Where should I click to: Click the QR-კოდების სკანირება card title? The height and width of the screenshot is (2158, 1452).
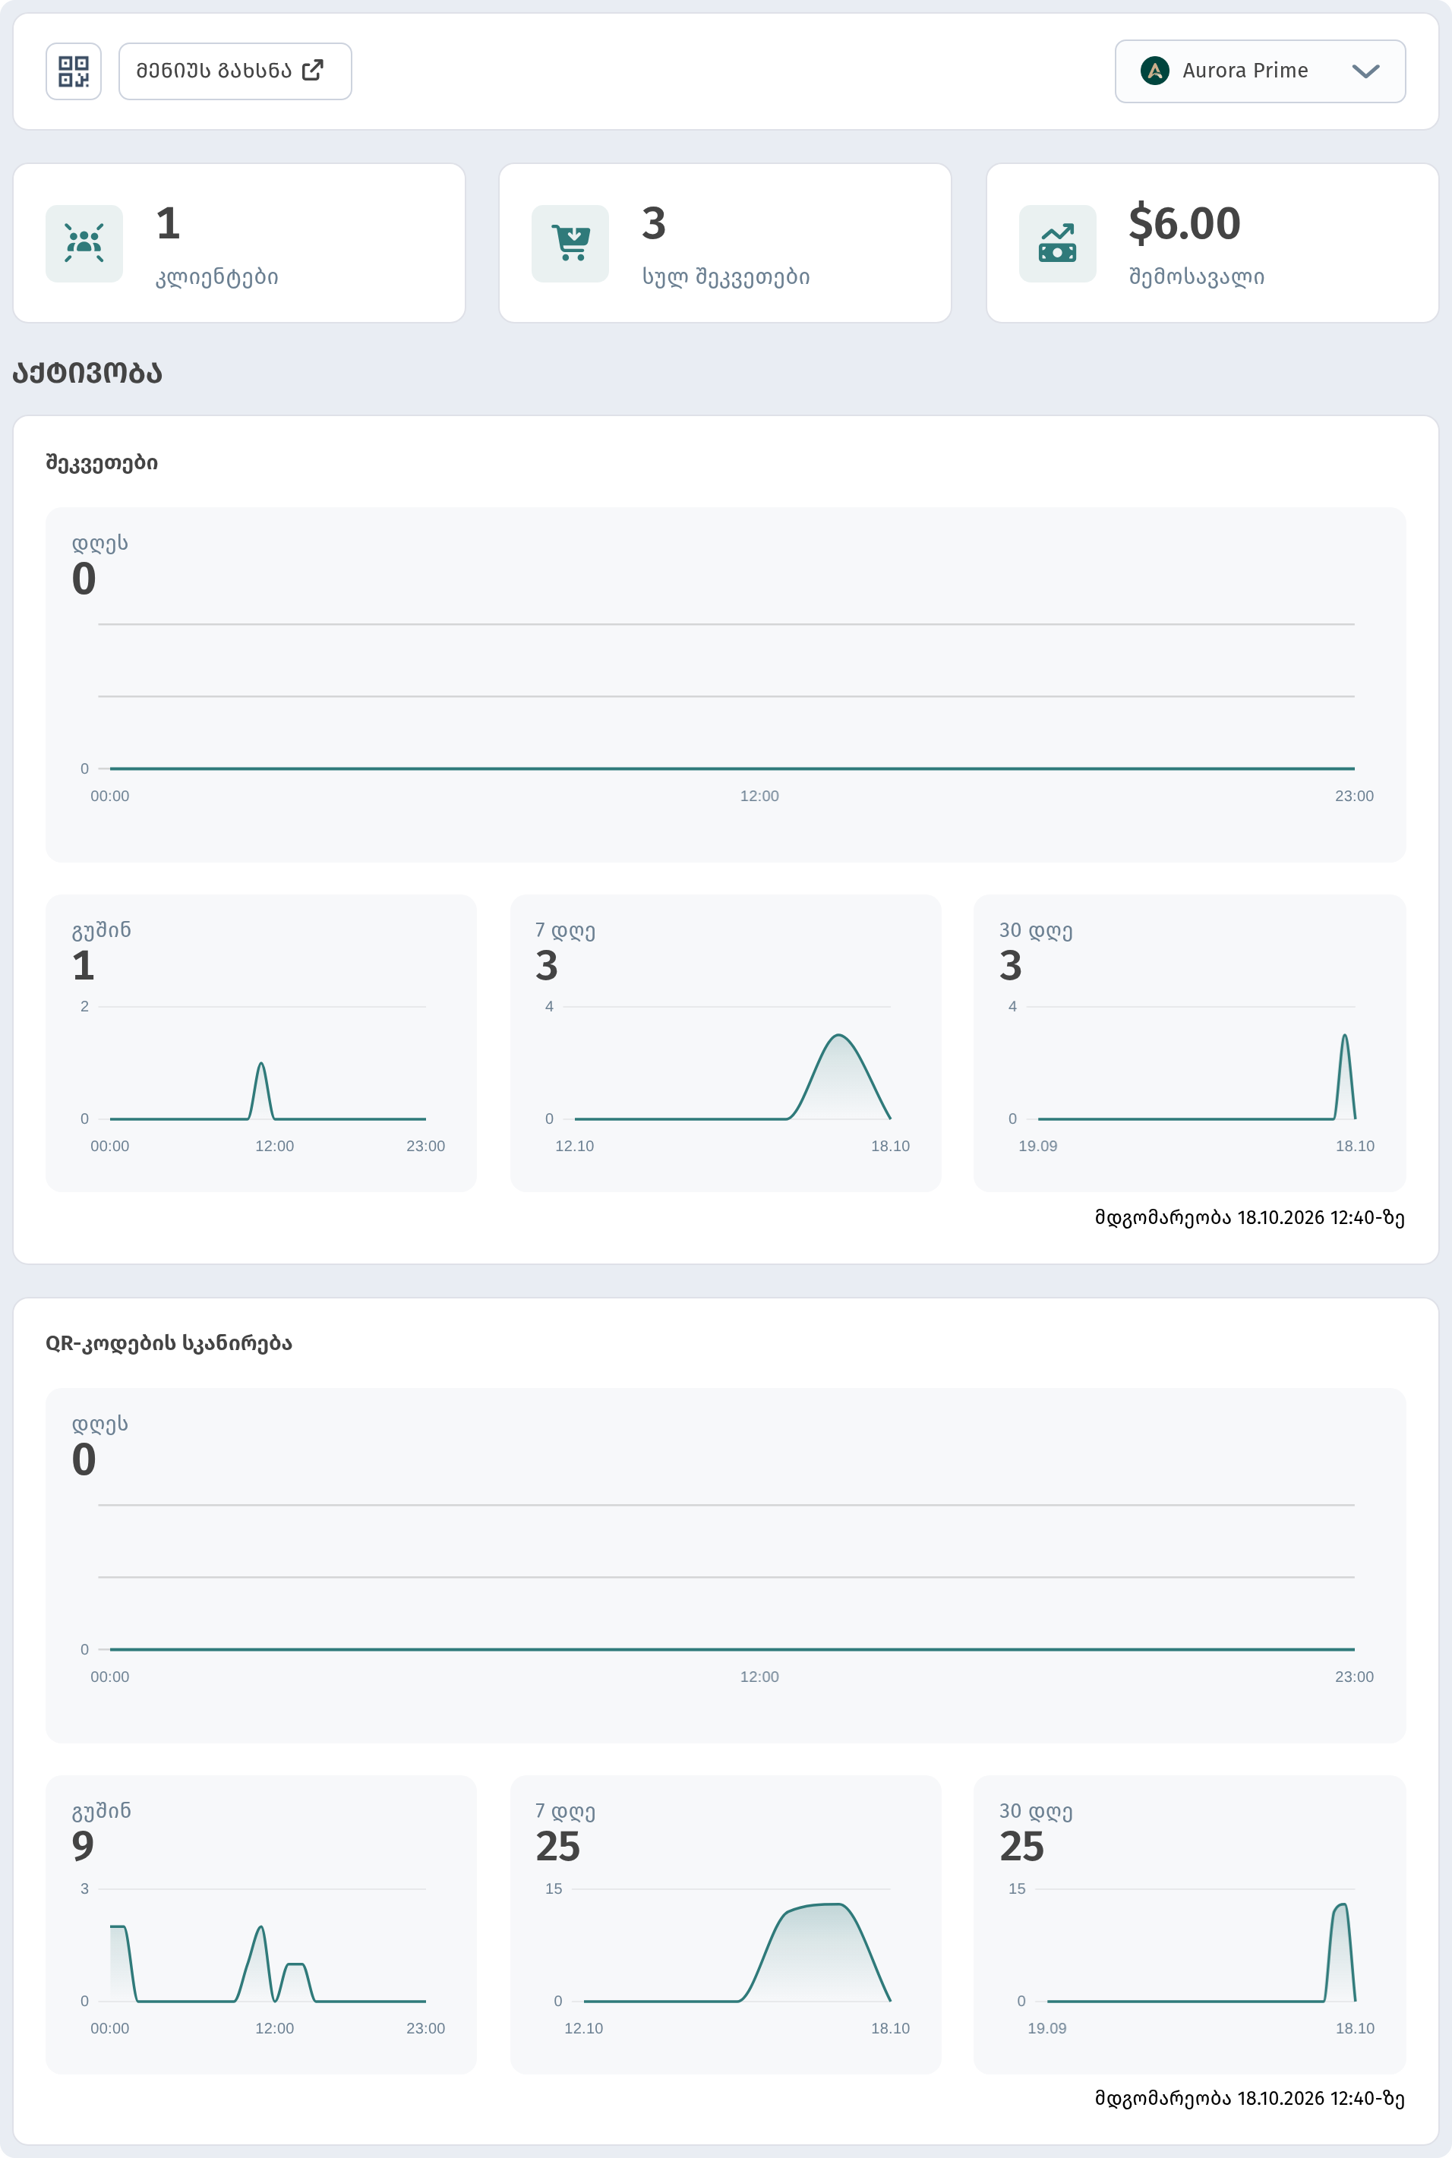tap(169, 1343)
